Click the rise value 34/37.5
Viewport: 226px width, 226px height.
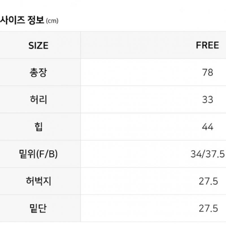tap(208, 154)
